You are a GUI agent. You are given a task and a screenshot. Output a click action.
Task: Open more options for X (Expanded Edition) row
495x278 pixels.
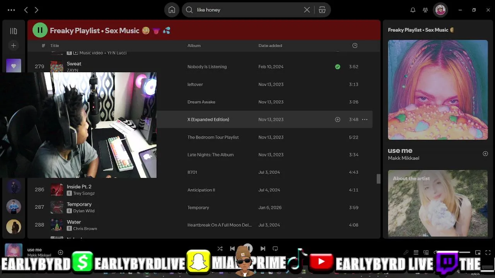click(x=365, y=120)
